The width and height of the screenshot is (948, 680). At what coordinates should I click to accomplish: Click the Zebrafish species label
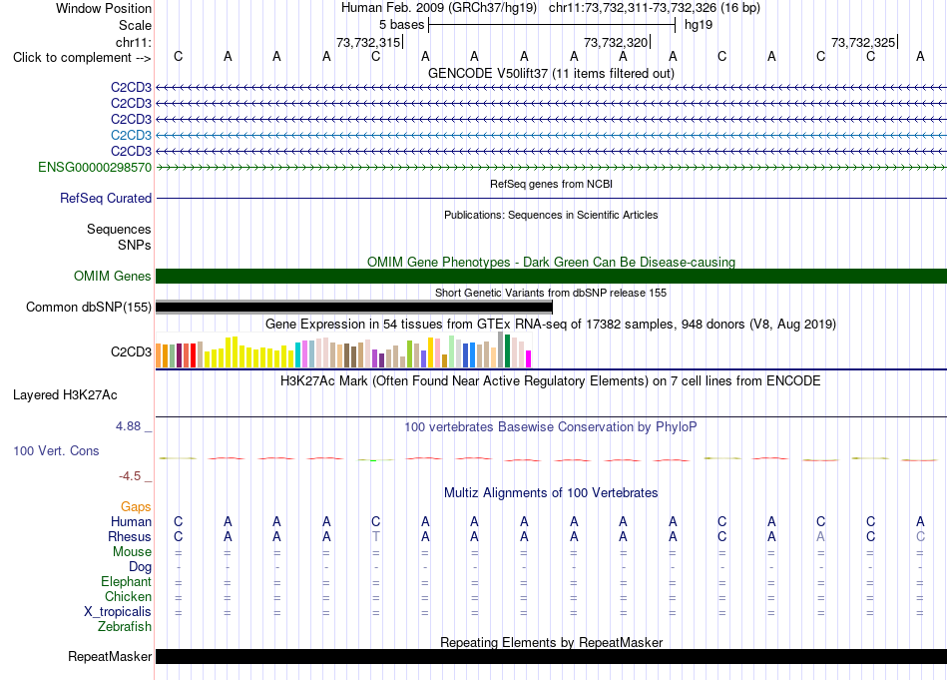tap(125, 627)
